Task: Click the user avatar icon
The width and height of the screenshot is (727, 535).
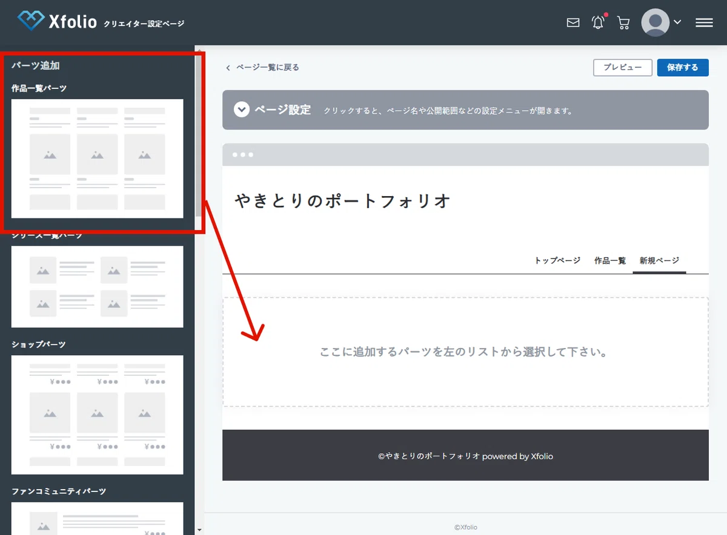Action: 655,22
